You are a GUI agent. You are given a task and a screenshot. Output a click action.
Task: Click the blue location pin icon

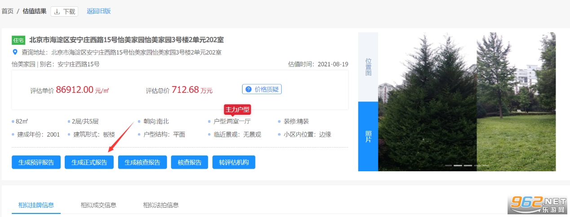tap(15, 52)
